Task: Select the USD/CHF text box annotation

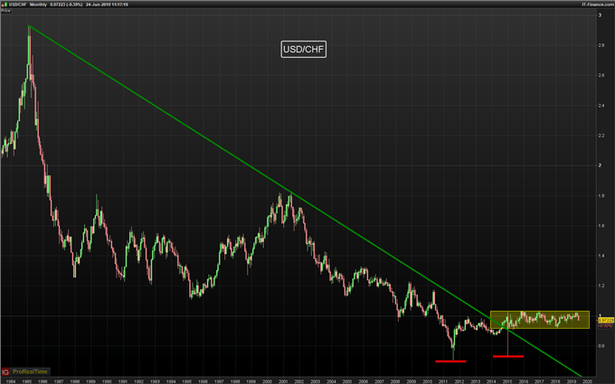Action: (304, 50)
